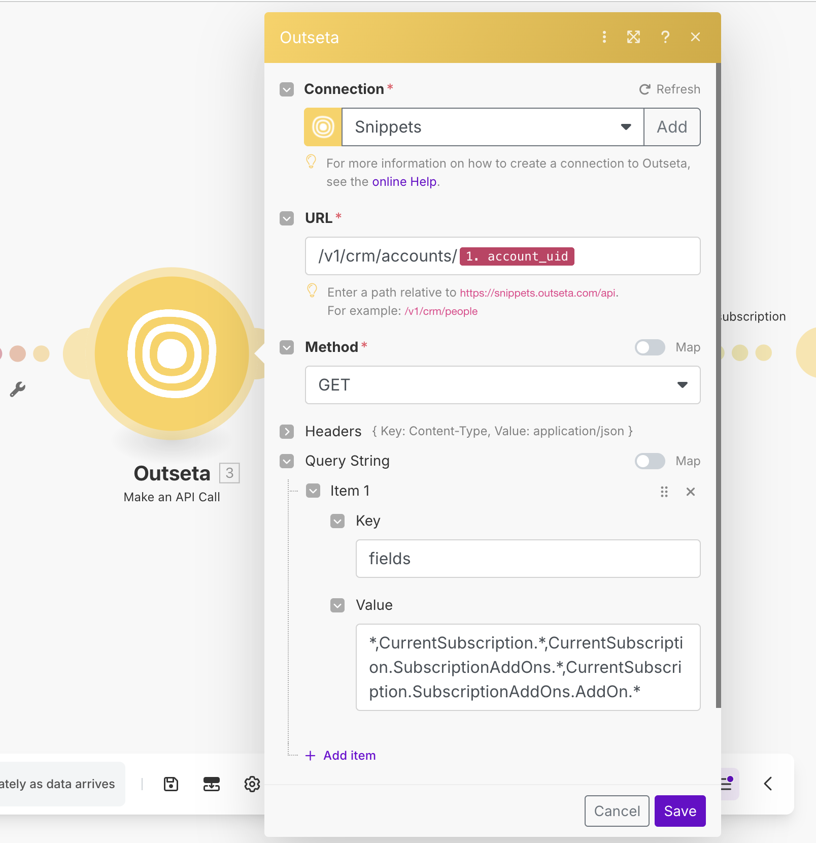Toggle Map switch for Method
Screen dimensions: 816x843
pos(650,347)
